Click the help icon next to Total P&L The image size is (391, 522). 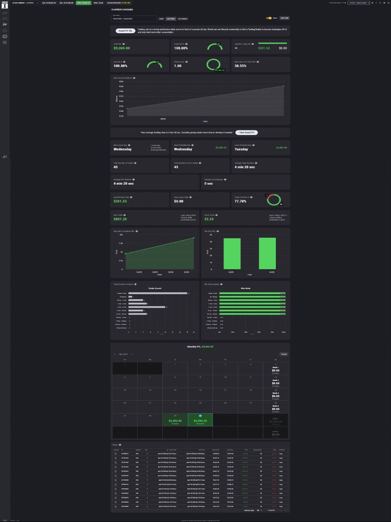pos(124,44)
